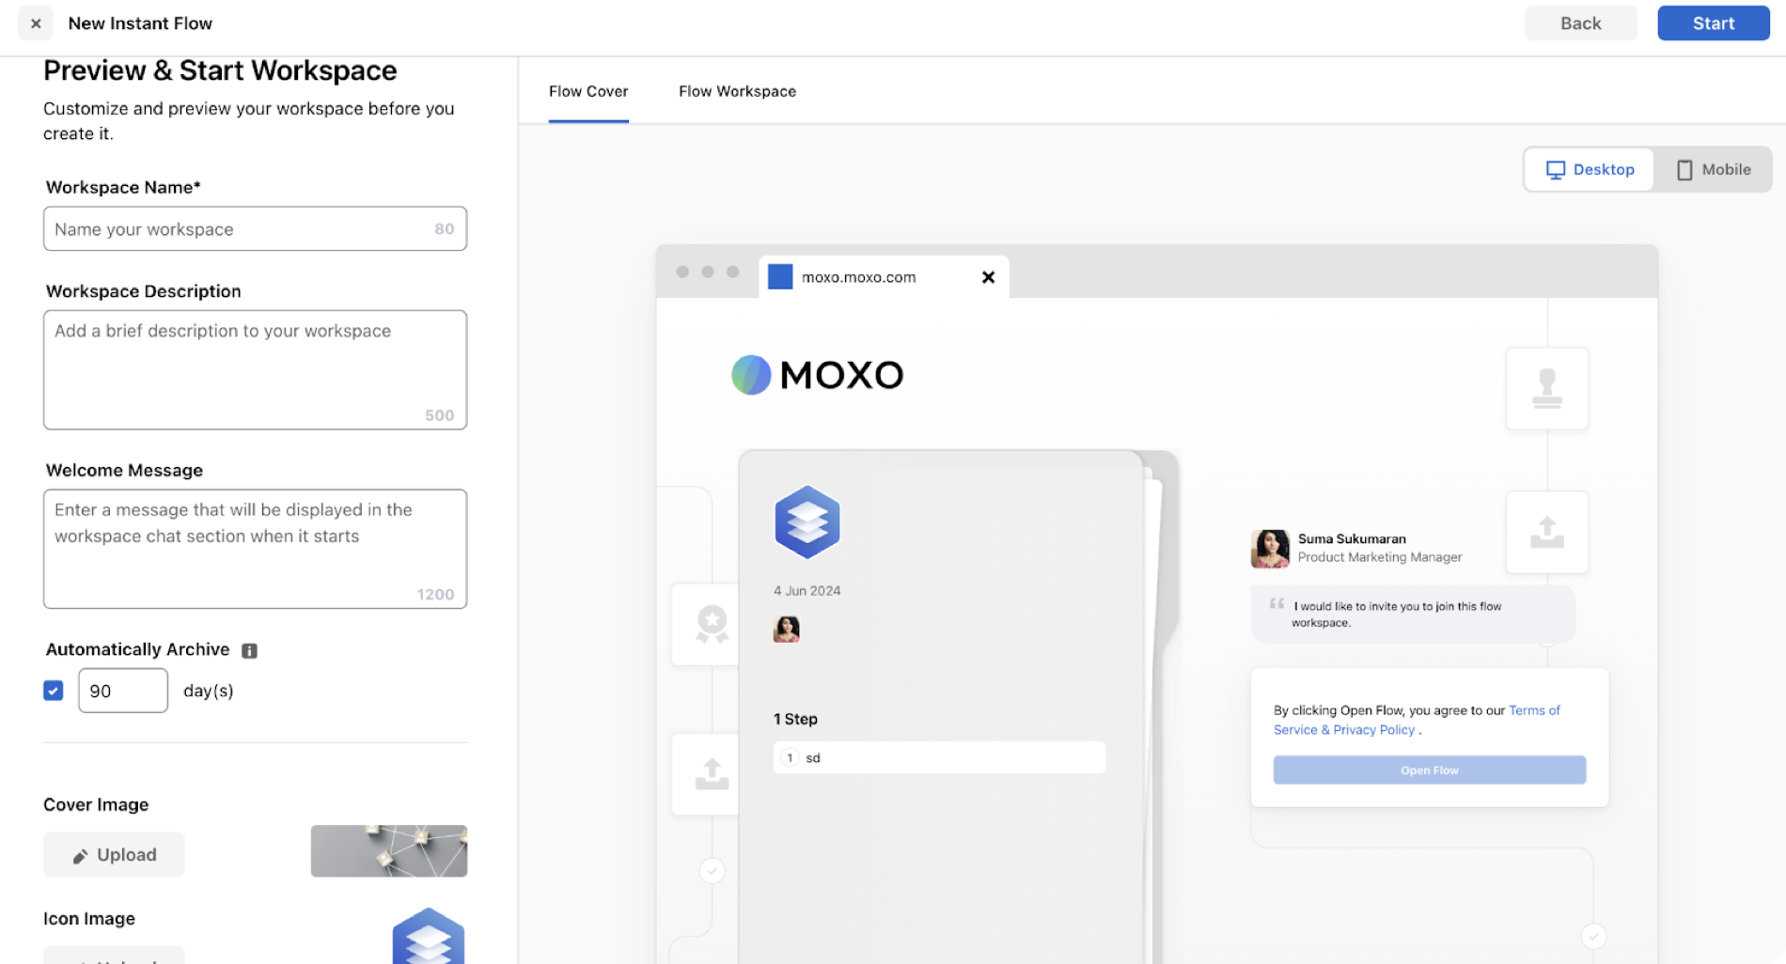Click the small avatar under 4 Jun 2024

pos(787,629)
